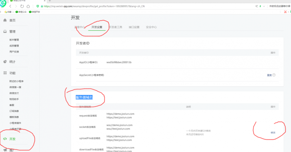The width and height of the screenshot is (291, 152).
Task: Click the 360 browser logo icon
Action: 3,3
